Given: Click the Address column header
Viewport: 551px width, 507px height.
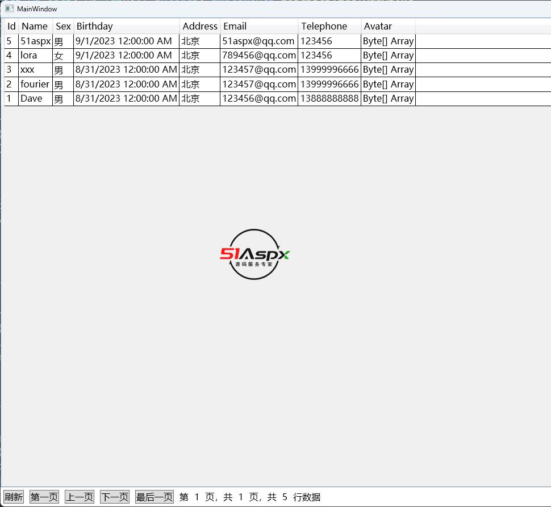Looking at the screenshot, I should 199,26.
